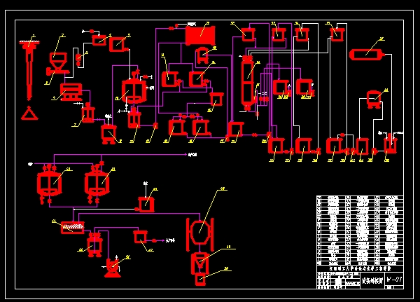Click the pump symbol on triangular base
The width and height of the screenshot is (420, 302).
(113, 268)
